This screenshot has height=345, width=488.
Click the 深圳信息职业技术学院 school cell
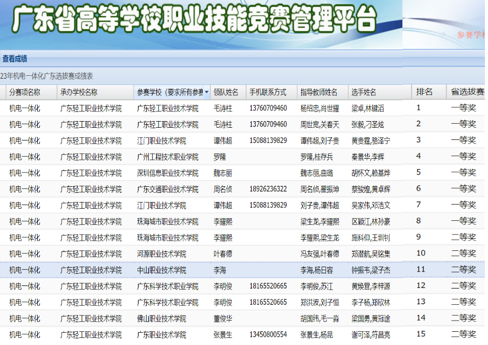[168, 173]
